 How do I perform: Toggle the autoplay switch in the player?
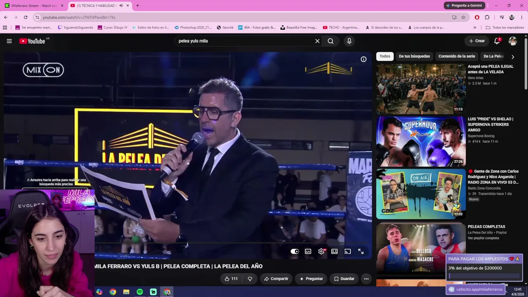click(x=295, y=251)
